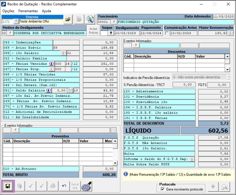Click the magnifying glass preview icon
236x195 pixels.
pos(86,186)
